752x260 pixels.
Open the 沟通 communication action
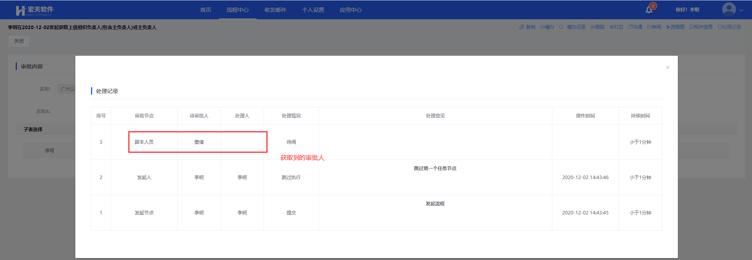(635, 27)
